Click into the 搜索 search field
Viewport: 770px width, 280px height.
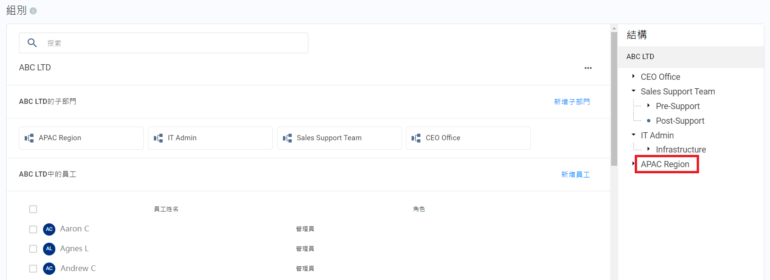164,43
